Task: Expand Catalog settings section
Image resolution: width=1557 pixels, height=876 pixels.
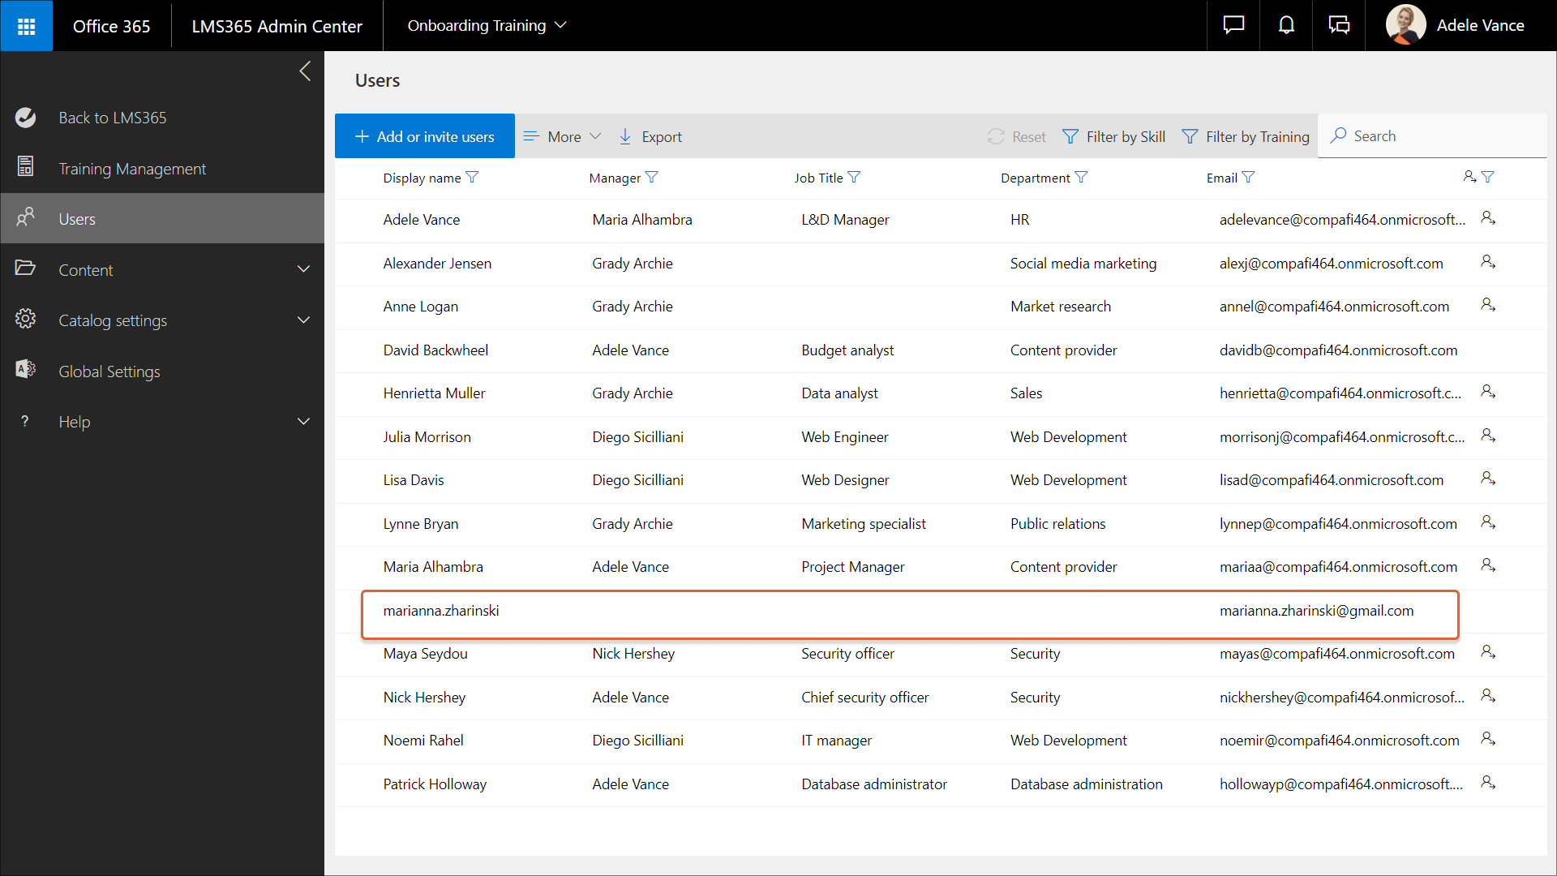Action: (303, 320)
